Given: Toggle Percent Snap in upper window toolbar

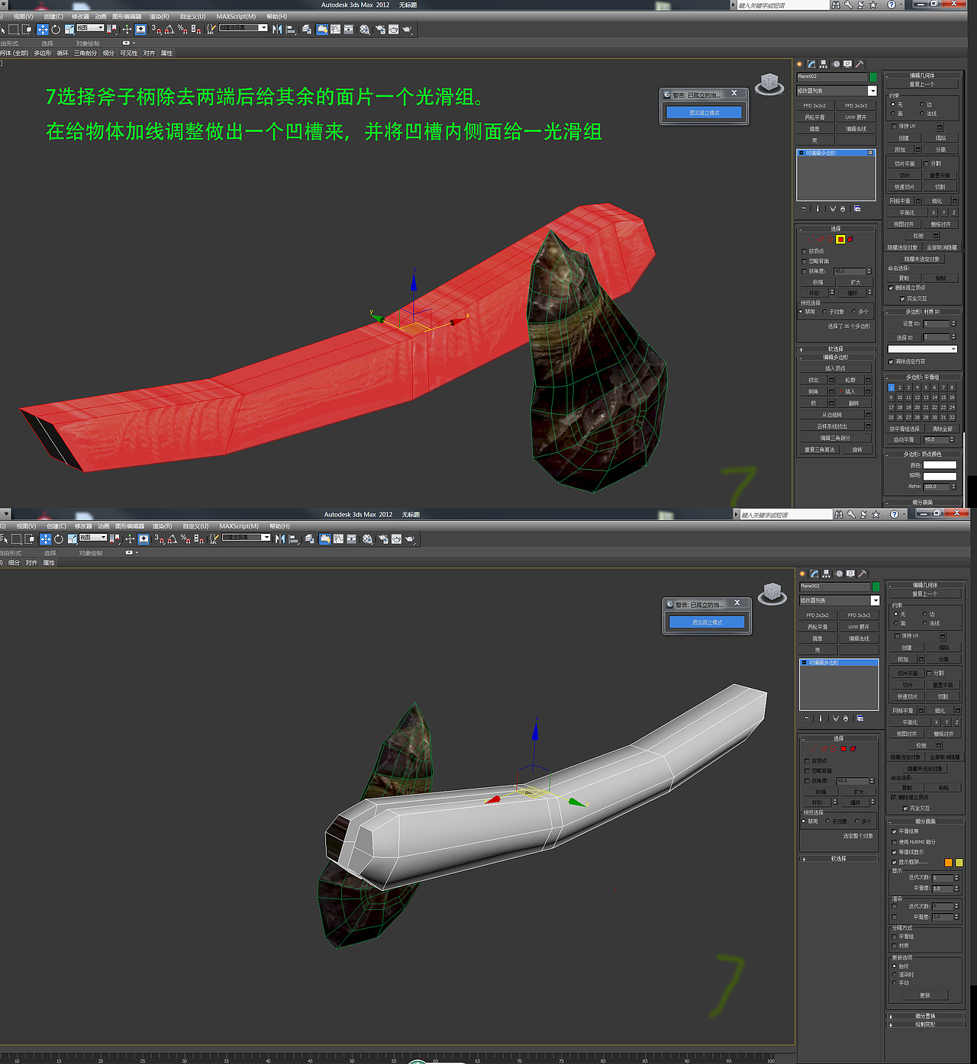Looking at the screenshot, I should pos(182,29).
